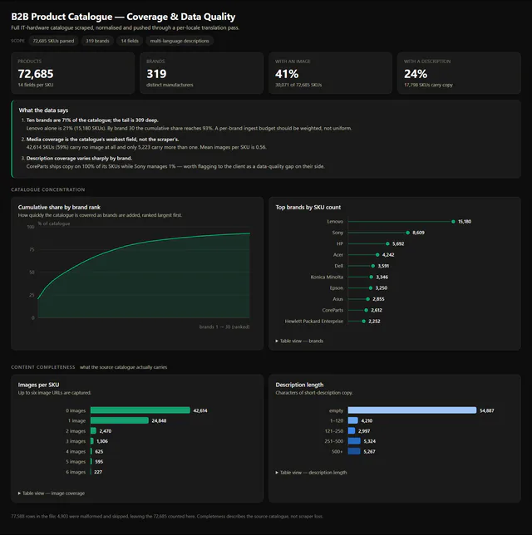This screenshot has height=535, width=532.
Task: Click the CoreParts lollipop dot
Action: 366,310
